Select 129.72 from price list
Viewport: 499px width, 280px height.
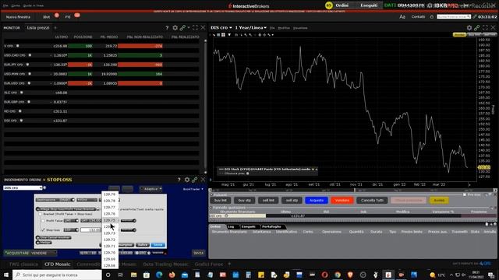(110, 240)
